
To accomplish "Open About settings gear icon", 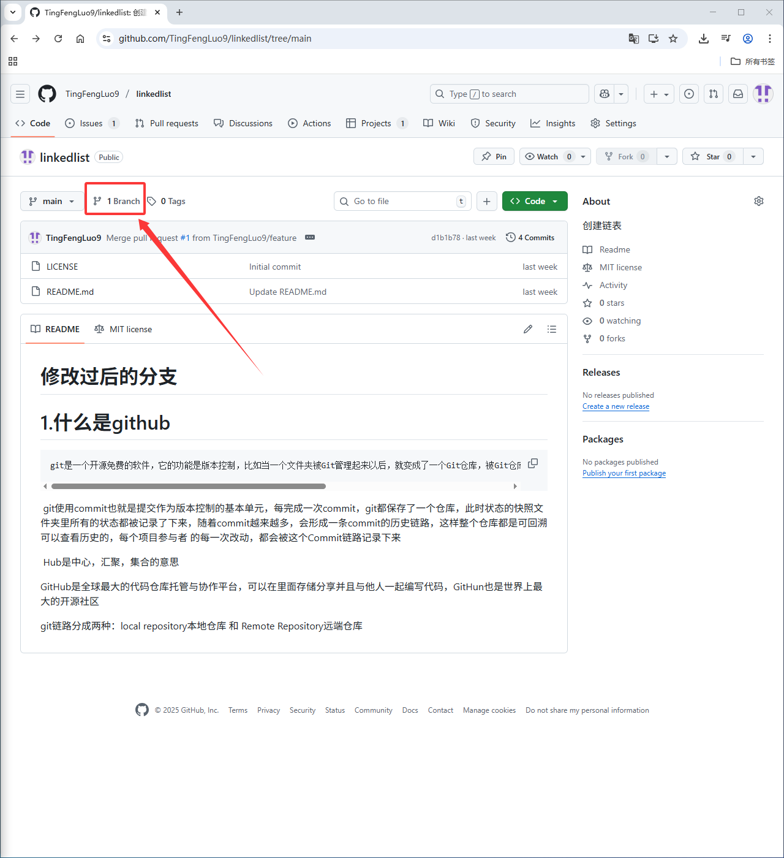I will click(x=759, y=201).
